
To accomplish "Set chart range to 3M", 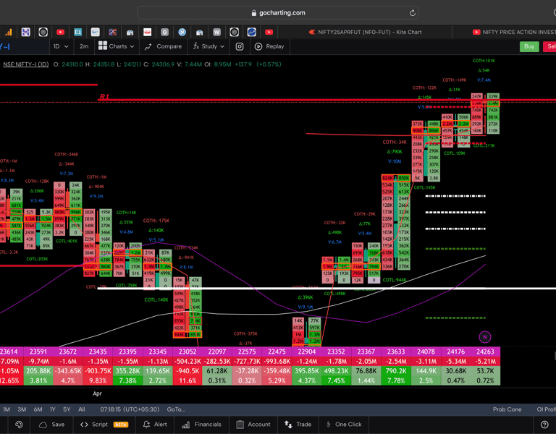I will pos(22,409).
